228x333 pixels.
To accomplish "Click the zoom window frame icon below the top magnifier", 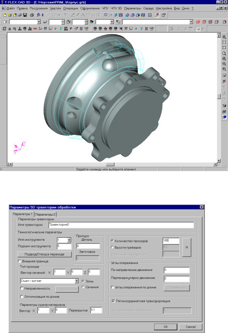I will pyautogui.click(x=224, y=42).
